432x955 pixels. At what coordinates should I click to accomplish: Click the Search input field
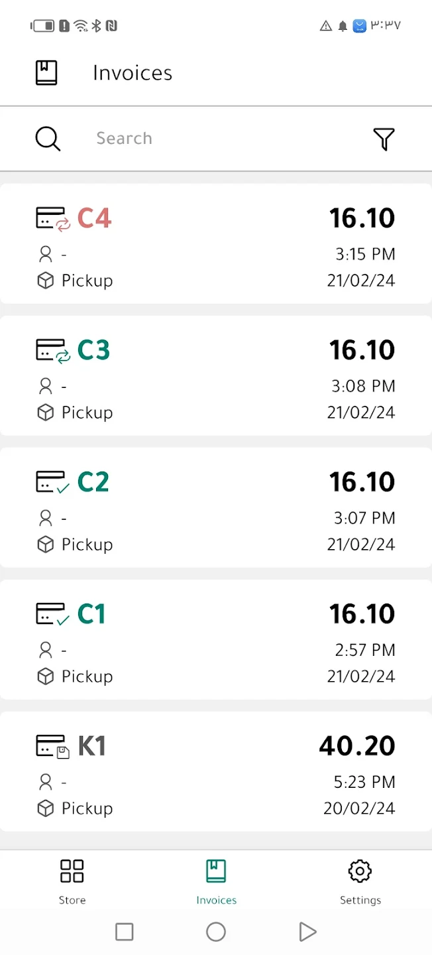[166, 139]
